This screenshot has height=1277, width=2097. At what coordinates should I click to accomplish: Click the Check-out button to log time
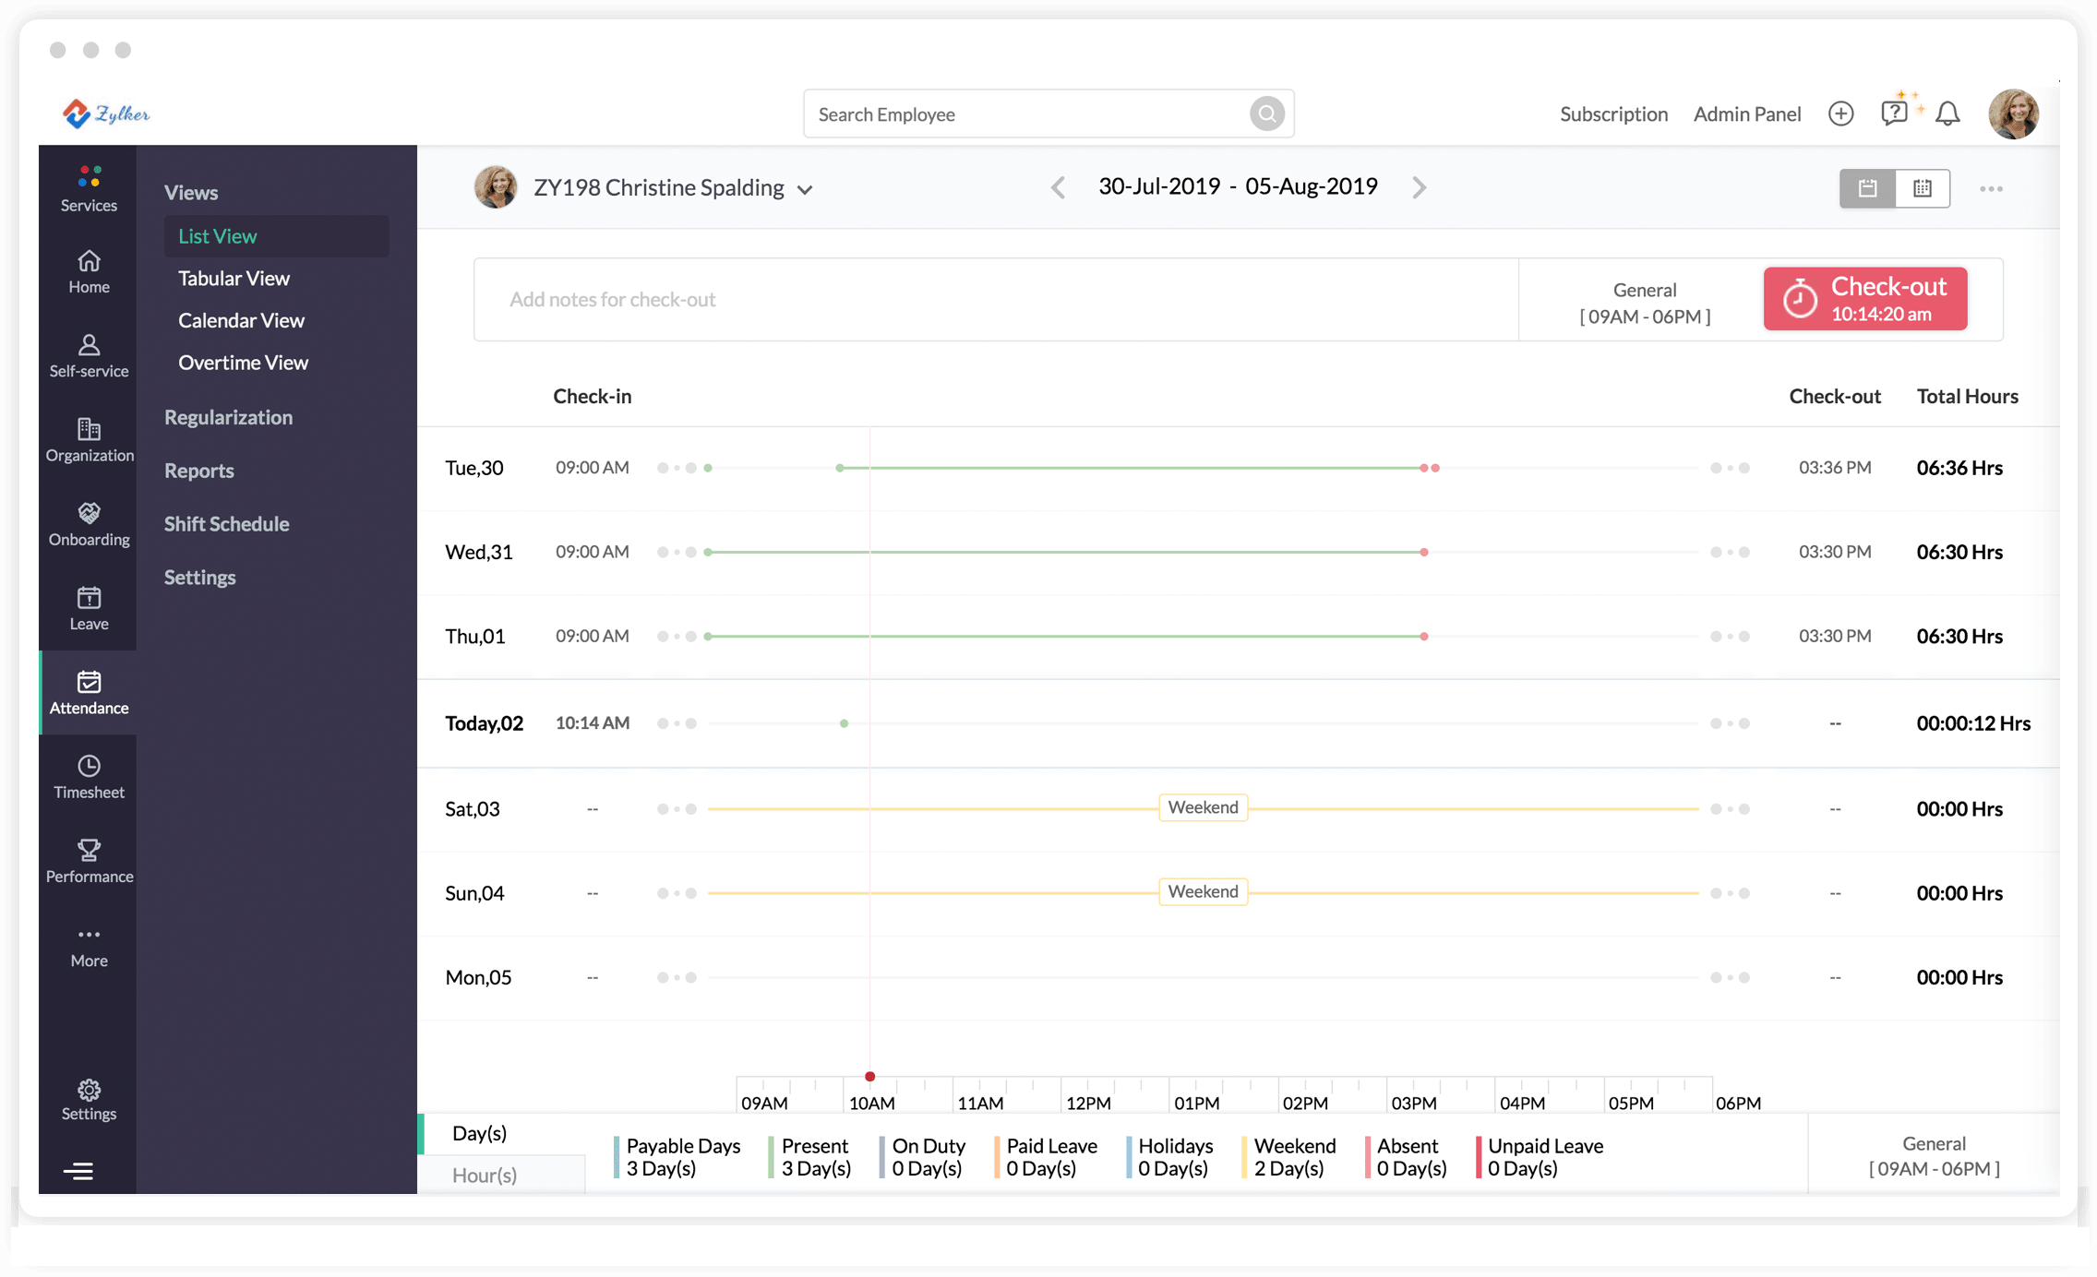tap(1866, 298)
